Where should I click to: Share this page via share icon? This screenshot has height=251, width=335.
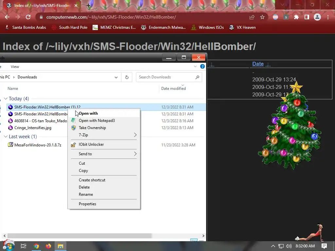click(252, 17)
